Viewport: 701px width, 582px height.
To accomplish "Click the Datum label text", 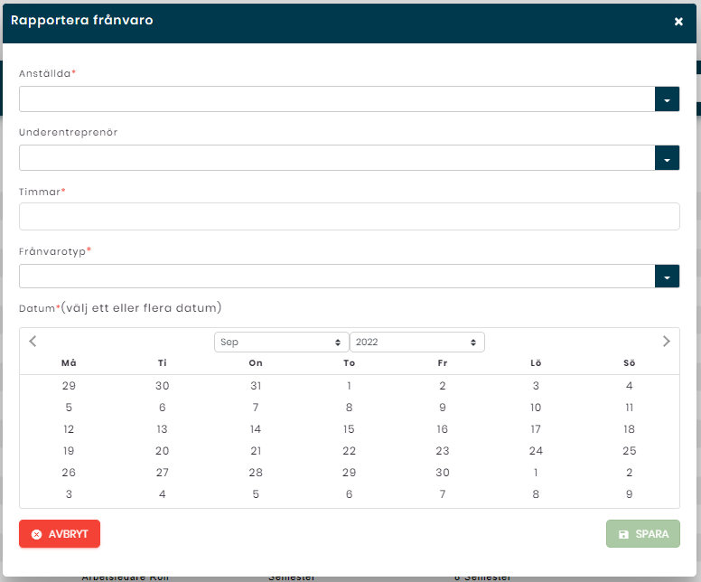I will 37,308.
